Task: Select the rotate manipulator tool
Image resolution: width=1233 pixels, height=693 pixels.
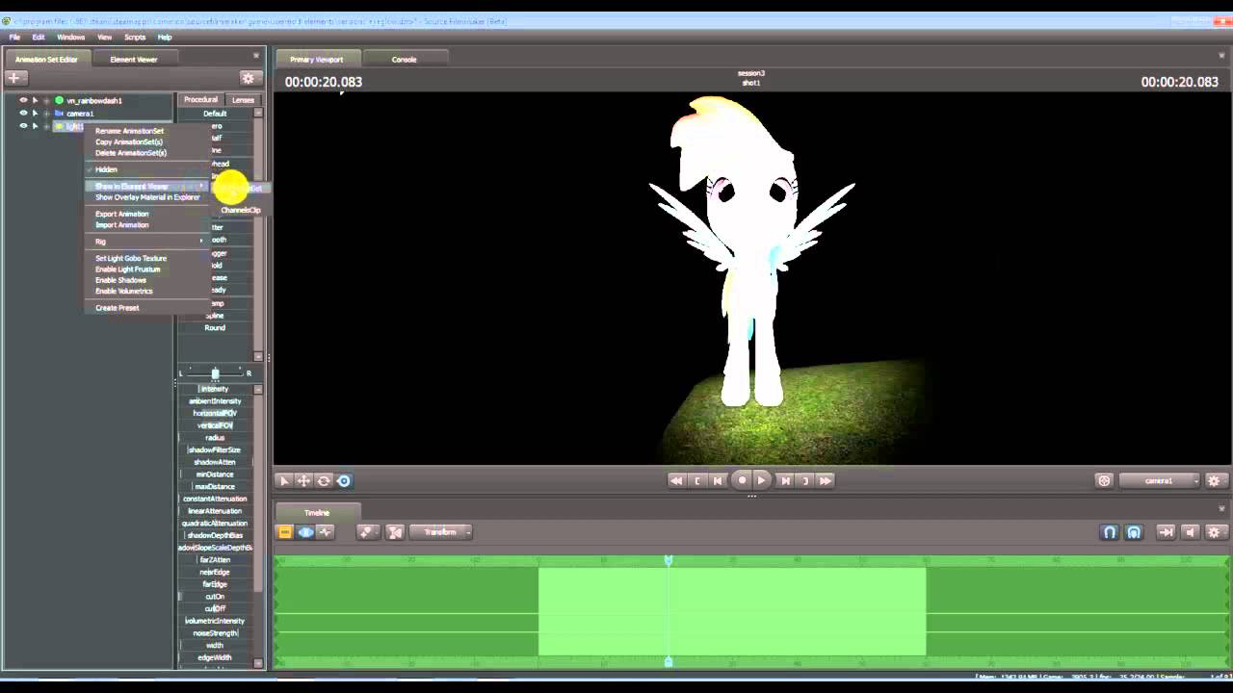Action: click(x=324, y=480)
